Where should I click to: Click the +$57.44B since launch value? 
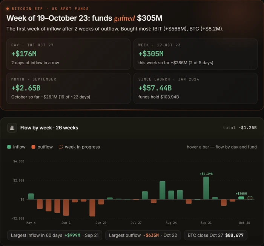coord(155,88)
